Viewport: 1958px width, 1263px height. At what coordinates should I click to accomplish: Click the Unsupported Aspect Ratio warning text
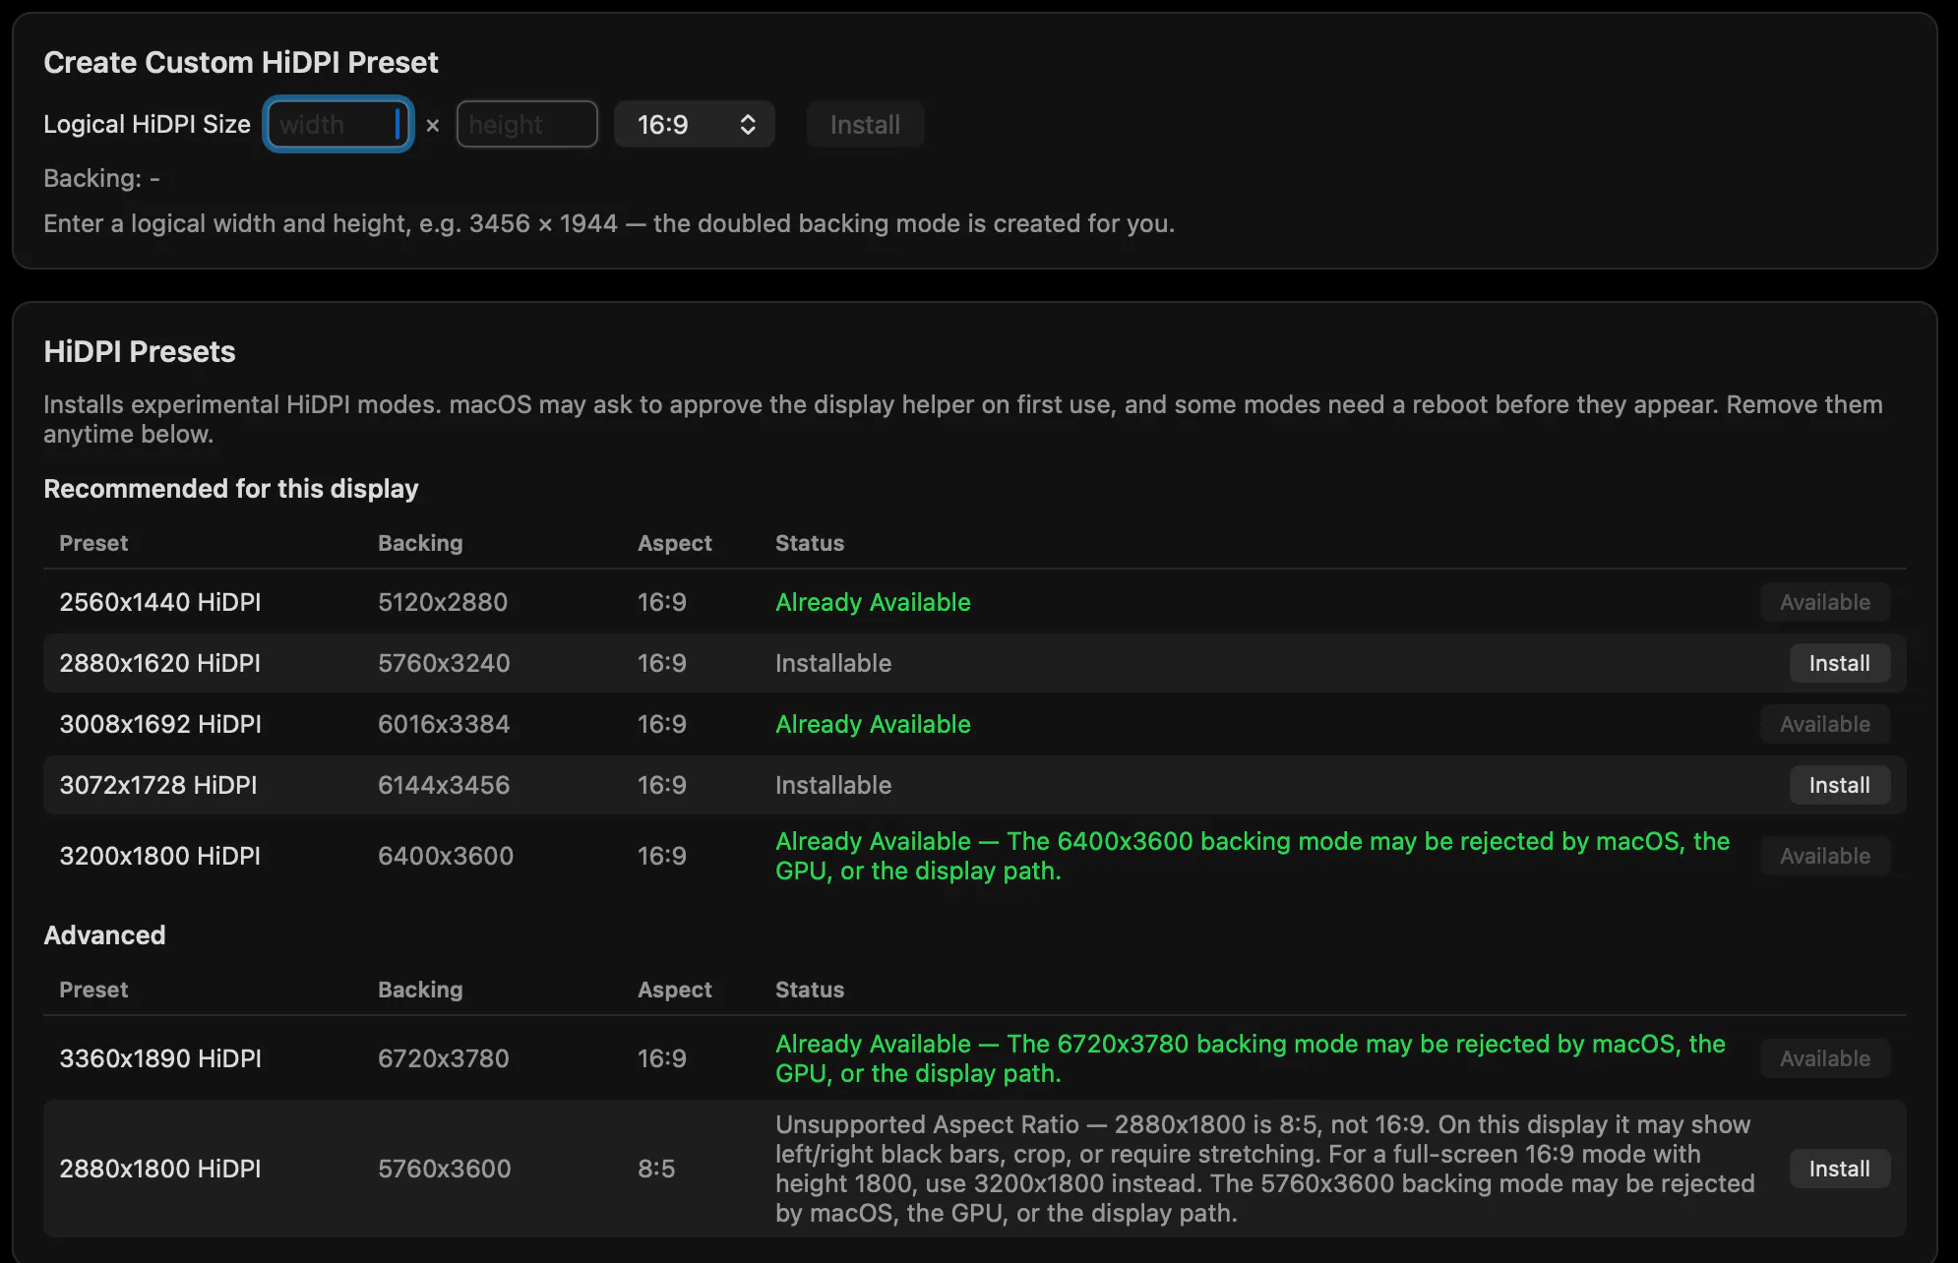coord(1264,1169)
